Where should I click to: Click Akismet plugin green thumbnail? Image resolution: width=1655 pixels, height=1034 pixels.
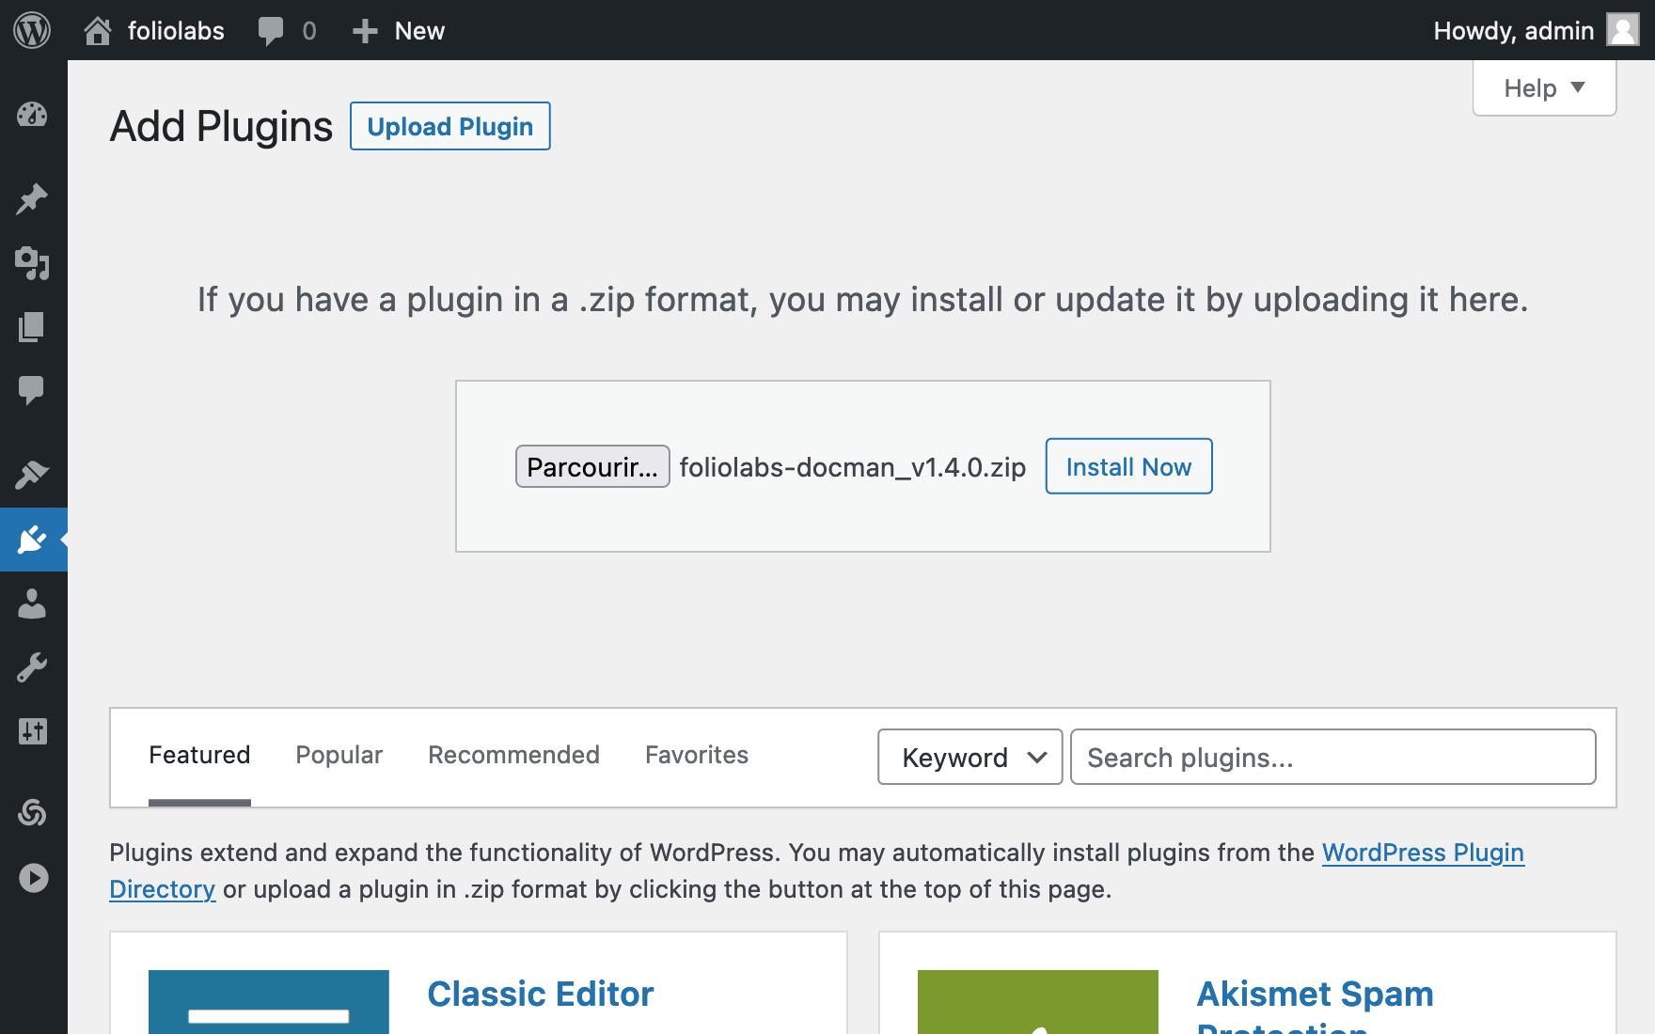[1038, 1002]
